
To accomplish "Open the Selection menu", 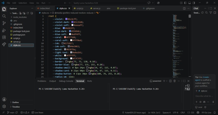I will [x=23, y=3].
